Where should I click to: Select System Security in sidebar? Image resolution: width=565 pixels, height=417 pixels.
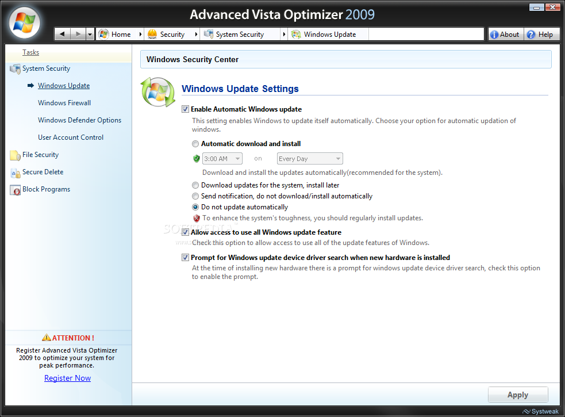(x=46, y=68)
